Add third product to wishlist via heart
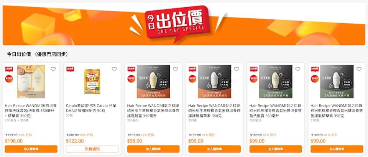Image resolution: width=368 pixels, height=157 pixels. click(175, 69)
